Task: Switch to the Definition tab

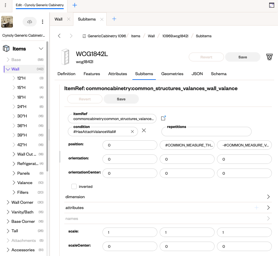Action: (x=66, y=74)
